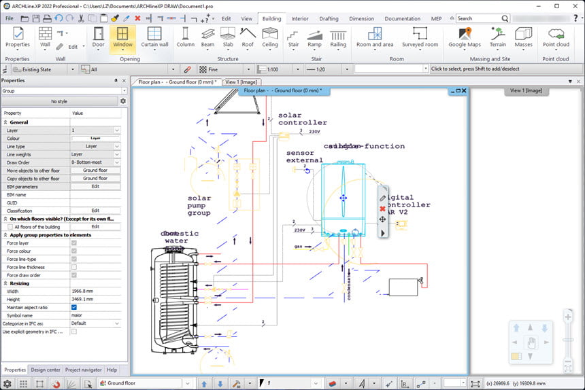Switch to Project navigator tab
The height and width of the screenshot is (390, 585).
(83, 370)
